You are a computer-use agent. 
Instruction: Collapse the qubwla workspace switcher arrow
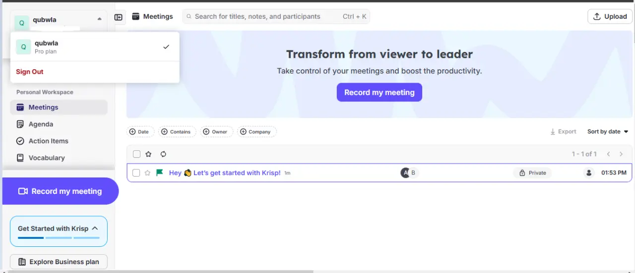(100, 19)
